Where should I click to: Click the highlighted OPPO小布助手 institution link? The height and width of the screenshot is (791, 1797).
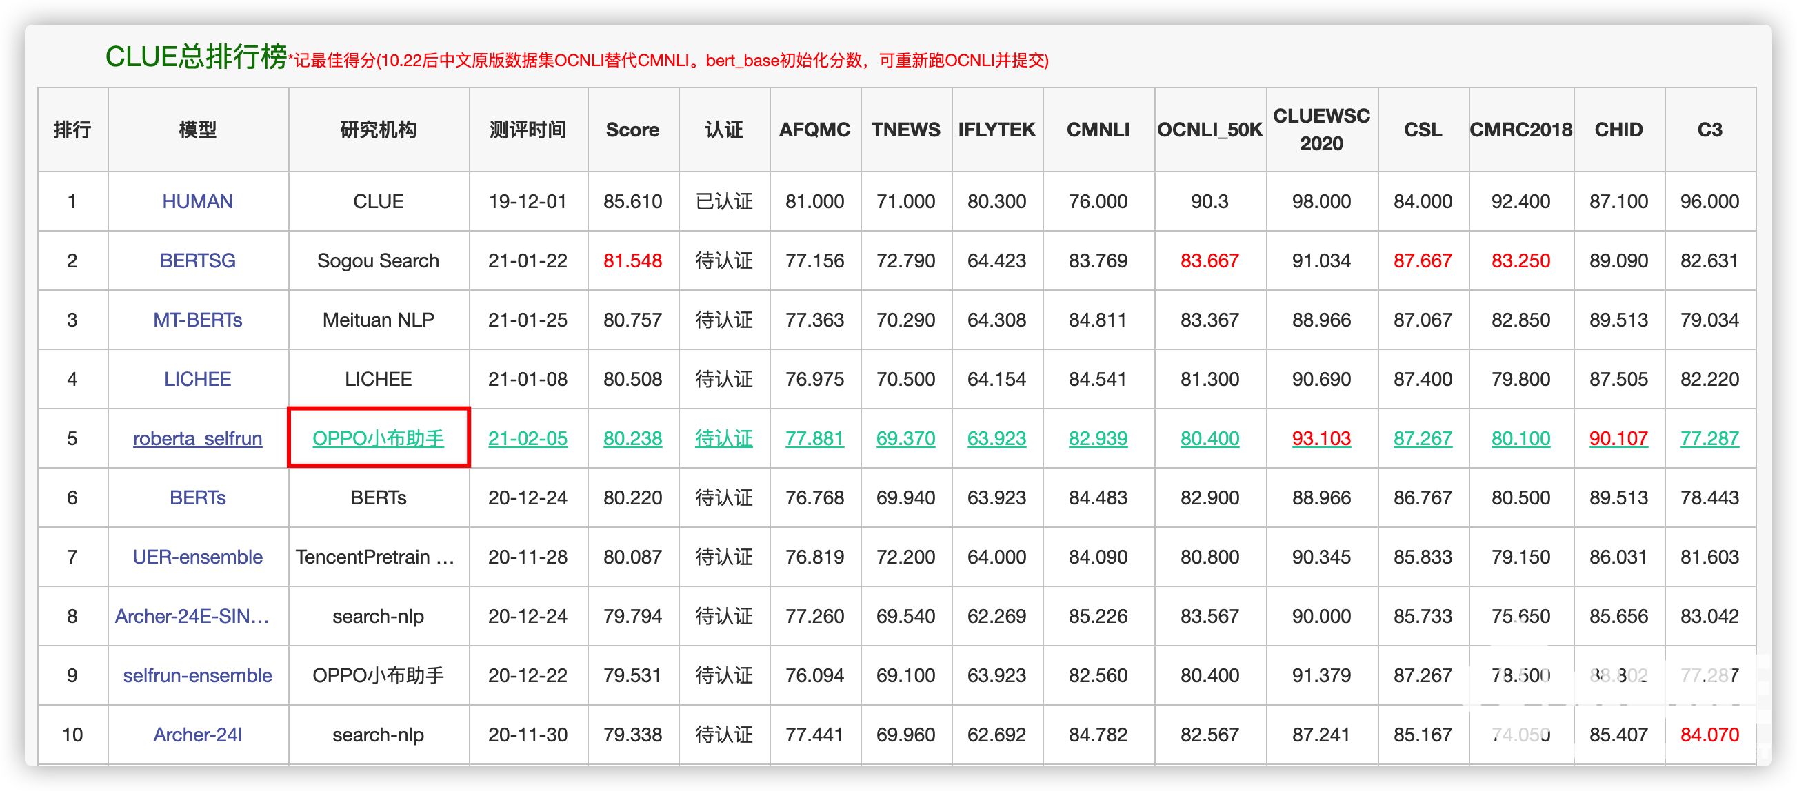click(x=378, y=438)
